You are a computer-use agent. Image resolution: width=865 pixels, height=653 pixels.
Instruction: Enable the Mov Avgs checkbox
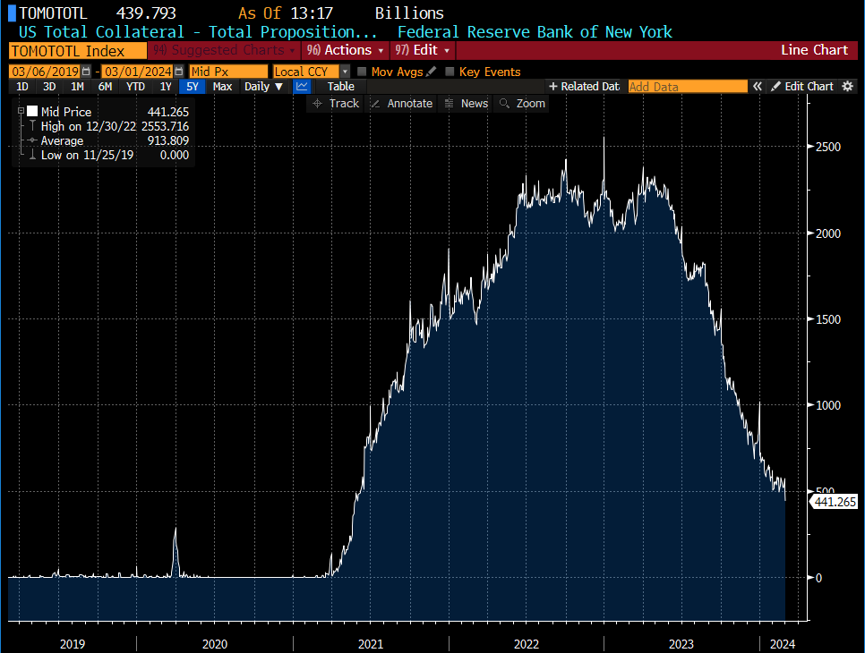tap(362, 72)
